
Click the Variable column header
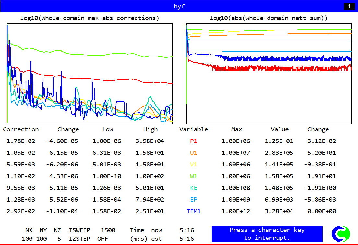tap(194, 129)
